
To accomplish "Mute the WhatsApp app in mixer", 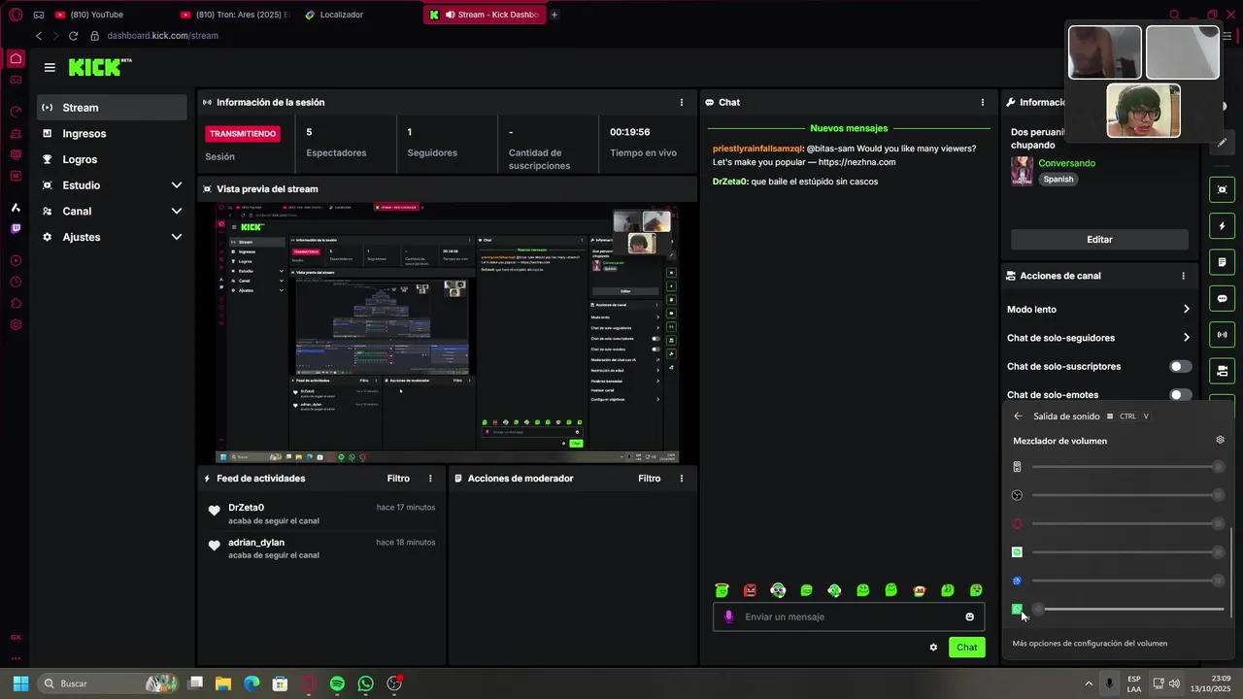I will click(x=1017, y=610).
